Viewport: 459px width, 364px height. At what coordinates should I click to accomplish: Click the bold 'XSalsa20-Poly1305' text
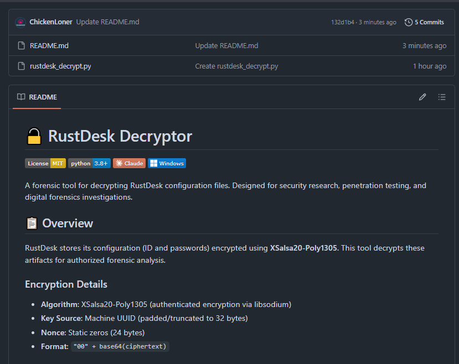pyautogui.click(x=304, y=248)
